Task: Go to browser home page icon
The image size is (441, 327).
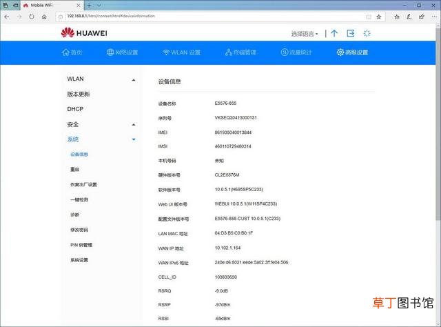Action: coord(44,17)
